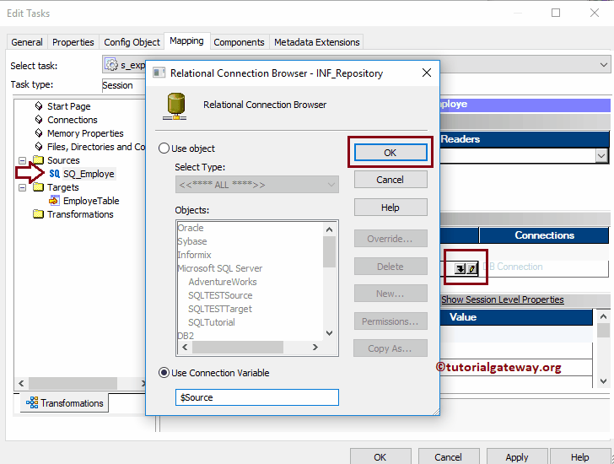Click the Value column header
The image size is (614, 464).
(463, 316)
